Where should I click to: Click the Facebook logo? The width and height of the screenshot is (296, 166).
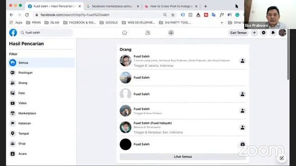(13, 33)
